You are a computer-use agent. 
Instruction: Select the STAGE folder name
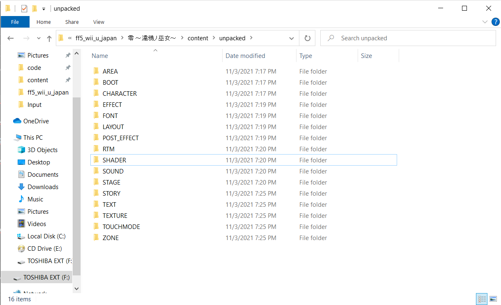click(111, 182)
